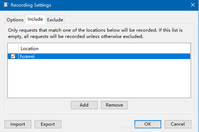Select the Include tab

pyautogui.click(x=35, y=19)
